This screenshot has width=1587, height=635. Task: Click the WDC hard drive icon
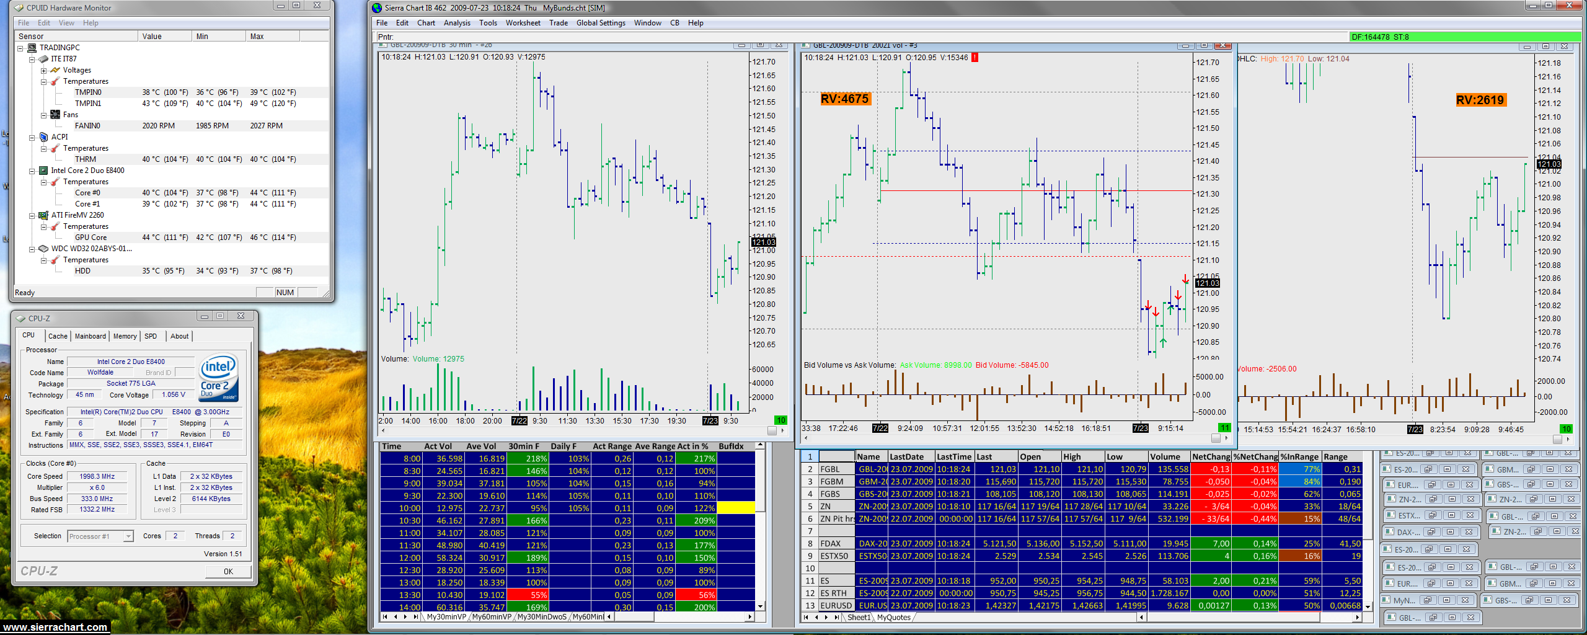click(43, 249)
